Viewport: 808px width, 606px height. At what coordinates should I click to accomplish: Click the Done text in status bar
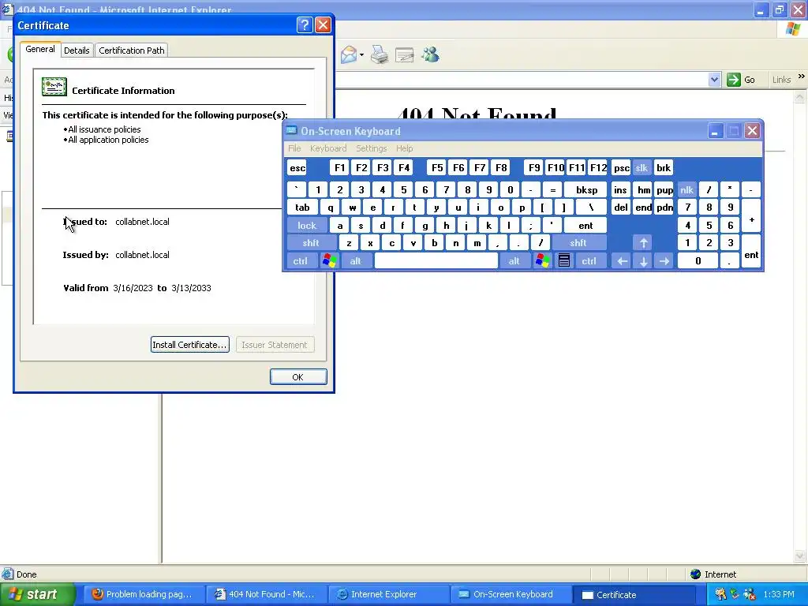(26, 574)
